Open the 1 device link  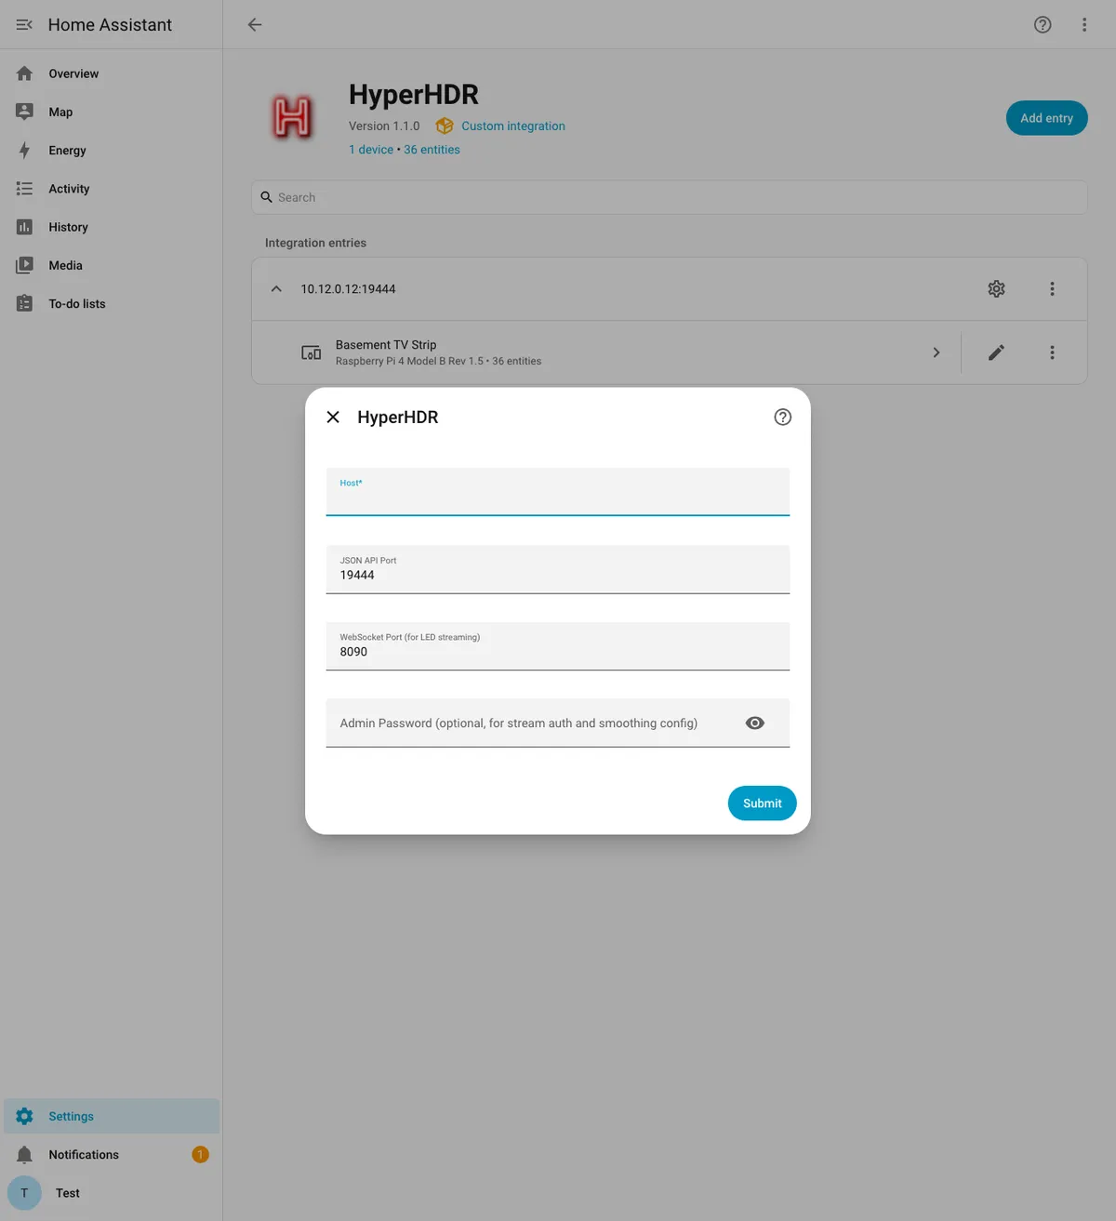[x=371, y=150]
